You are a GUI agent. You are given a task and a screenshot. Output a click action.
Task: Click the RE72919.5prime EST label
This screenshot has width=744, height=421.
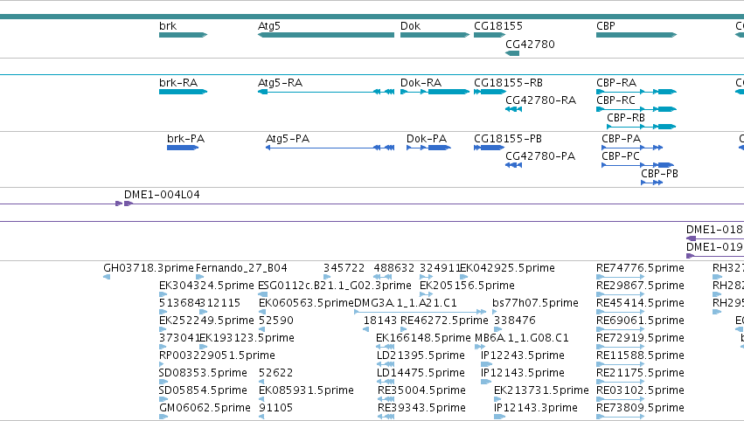(640, 338)
